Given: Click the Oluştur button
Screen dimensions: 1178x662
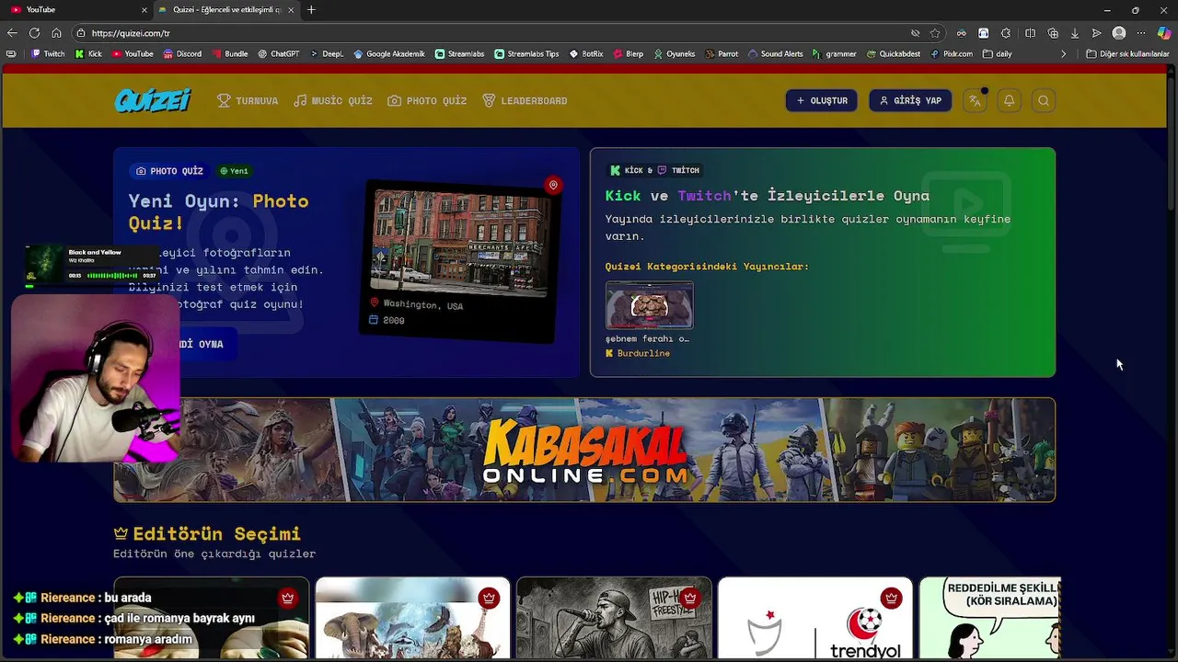Looking at the screenshot, I should 822,100.
